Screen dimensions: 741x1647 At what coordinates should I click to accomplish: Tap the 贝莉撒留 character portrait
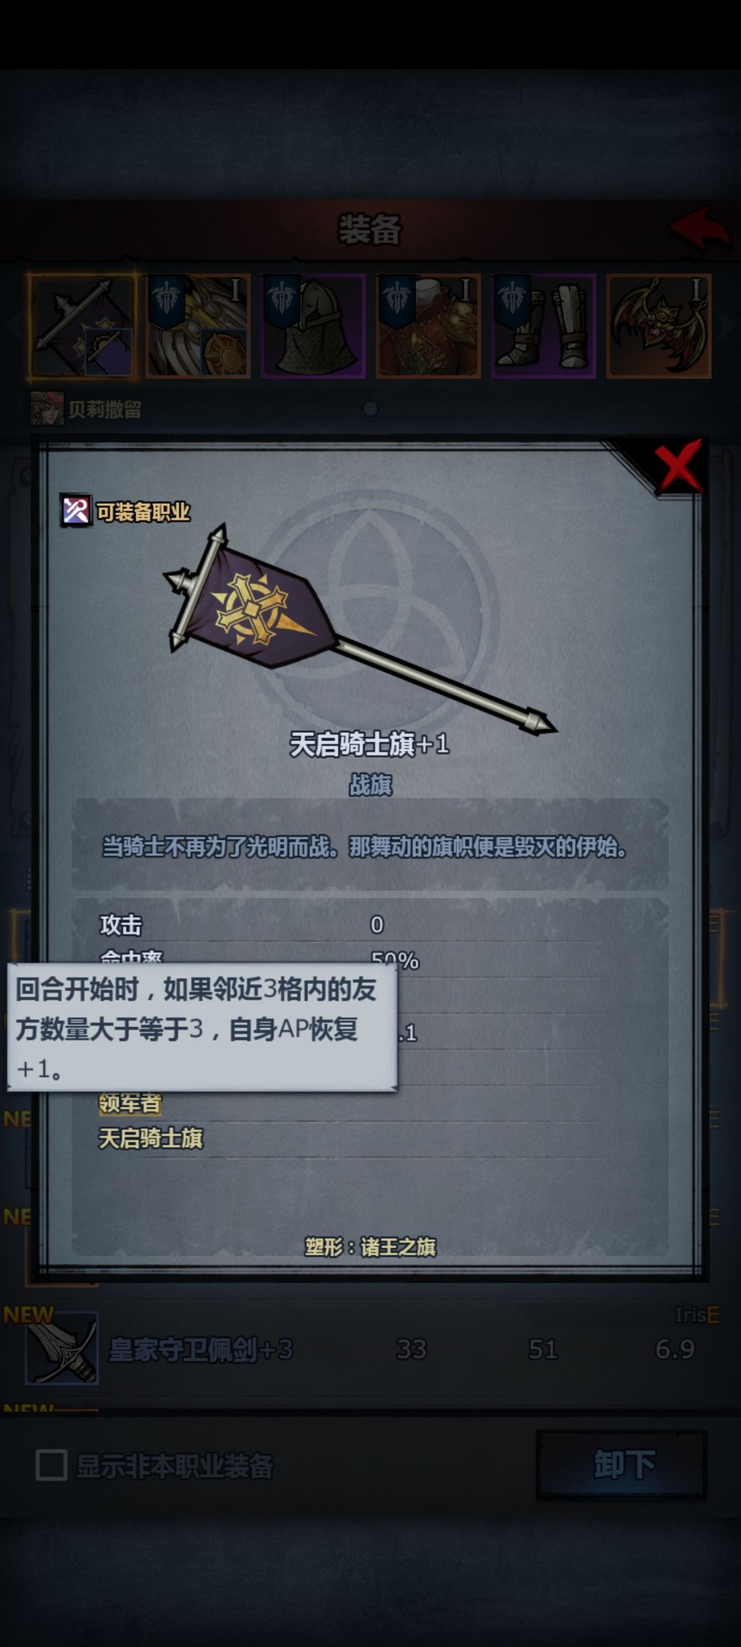(x=47, y=409)
